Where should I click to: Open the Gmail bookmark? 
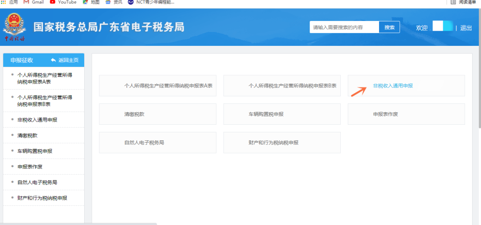pos(34,2)
